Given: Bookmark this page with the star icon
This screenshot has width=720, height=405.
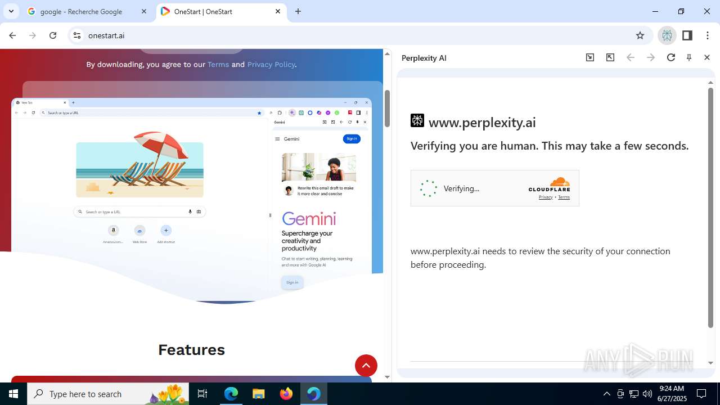Looking at the screenshot, I should tap(640, 35).
